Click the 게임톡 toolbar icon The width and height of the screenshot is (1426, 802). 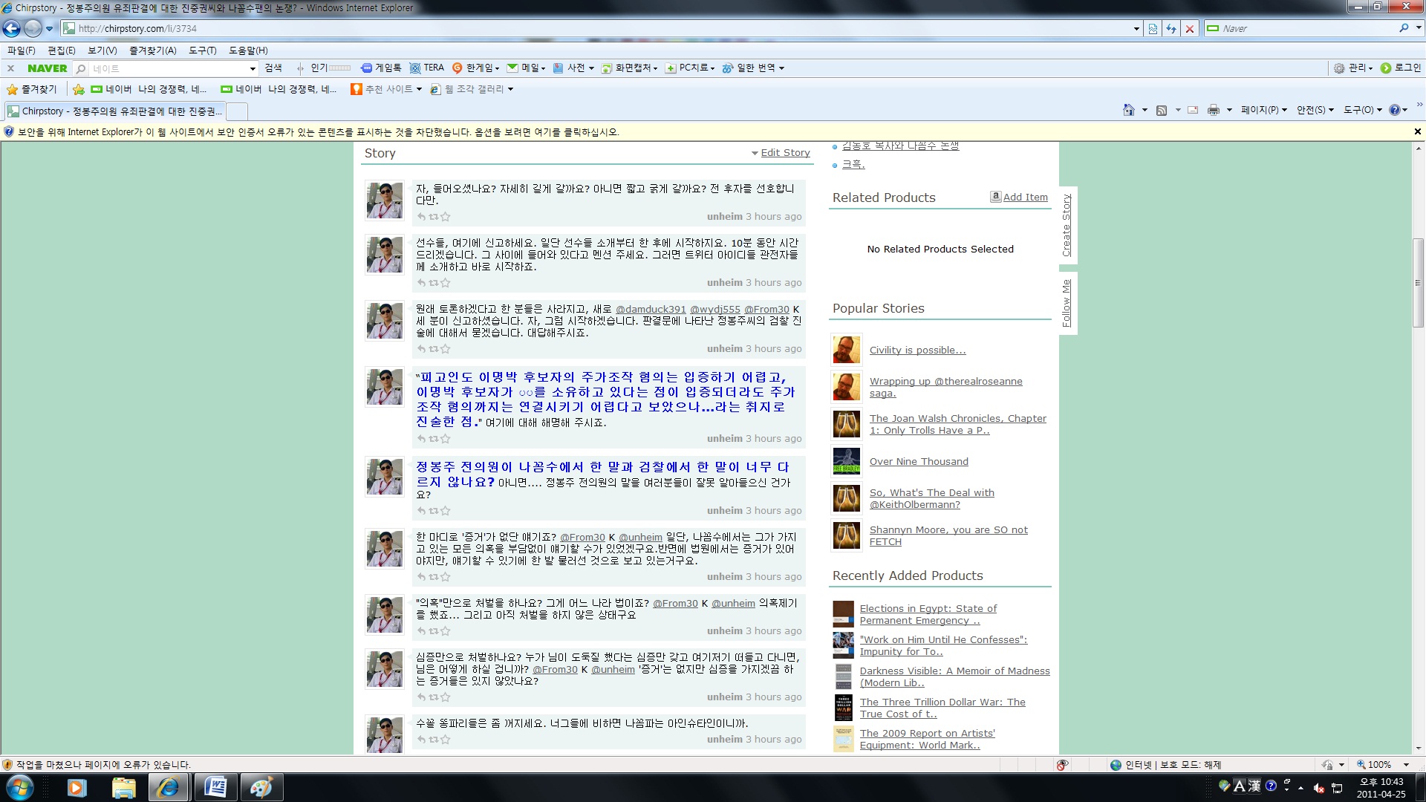[380, 68]
